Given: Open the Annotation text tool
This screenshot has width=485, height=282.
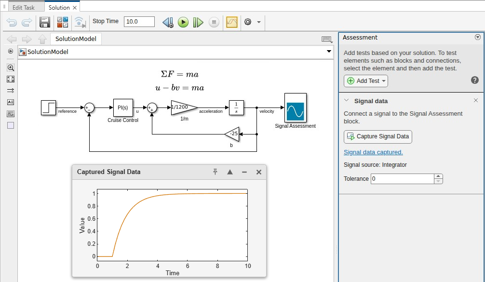Looking at the screenshot, I should 10,102.
